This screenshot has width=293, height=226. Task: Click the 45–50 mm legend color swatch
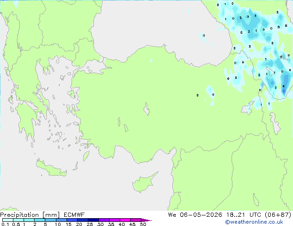click(x=136, y=220)
